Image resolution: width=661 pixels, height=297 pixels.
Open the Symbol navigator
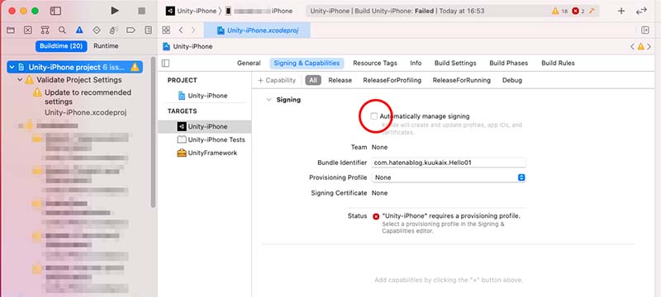pos(45,30)
